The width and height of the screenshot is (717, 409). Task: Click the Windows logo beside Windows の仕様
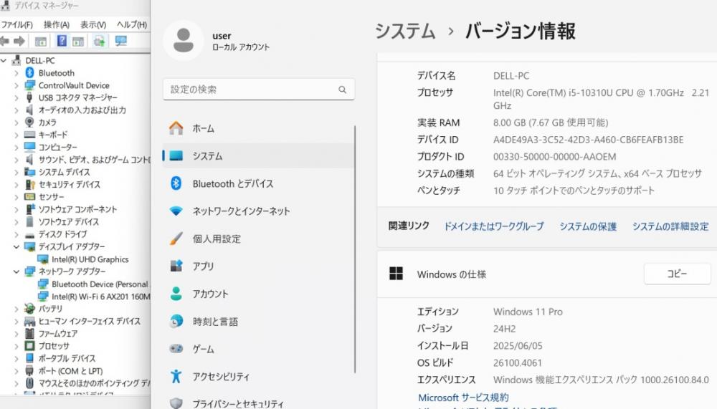tap(396, 274)
